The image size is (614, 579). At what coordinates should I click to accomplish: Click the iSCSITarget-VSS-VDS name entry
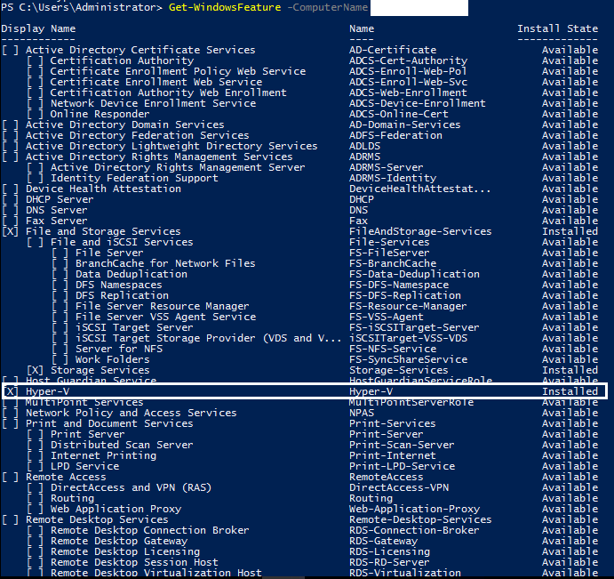click(x=408, y=338)
